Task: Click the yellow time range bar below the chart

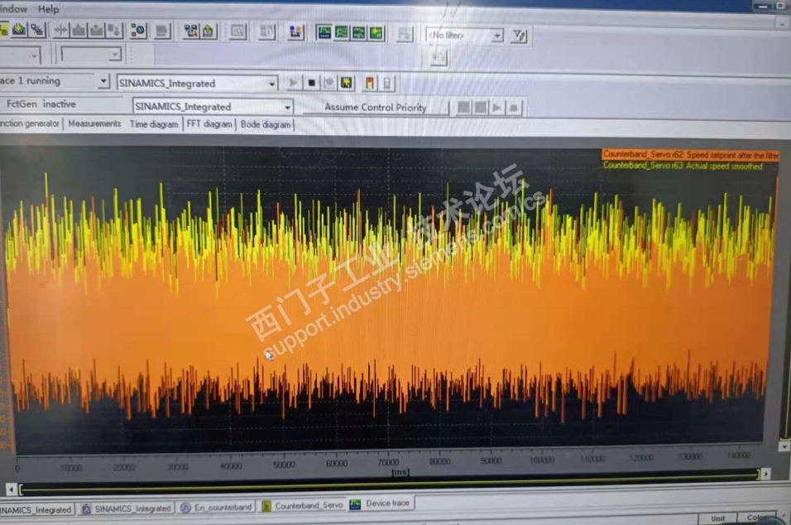Action: (390, 483)
